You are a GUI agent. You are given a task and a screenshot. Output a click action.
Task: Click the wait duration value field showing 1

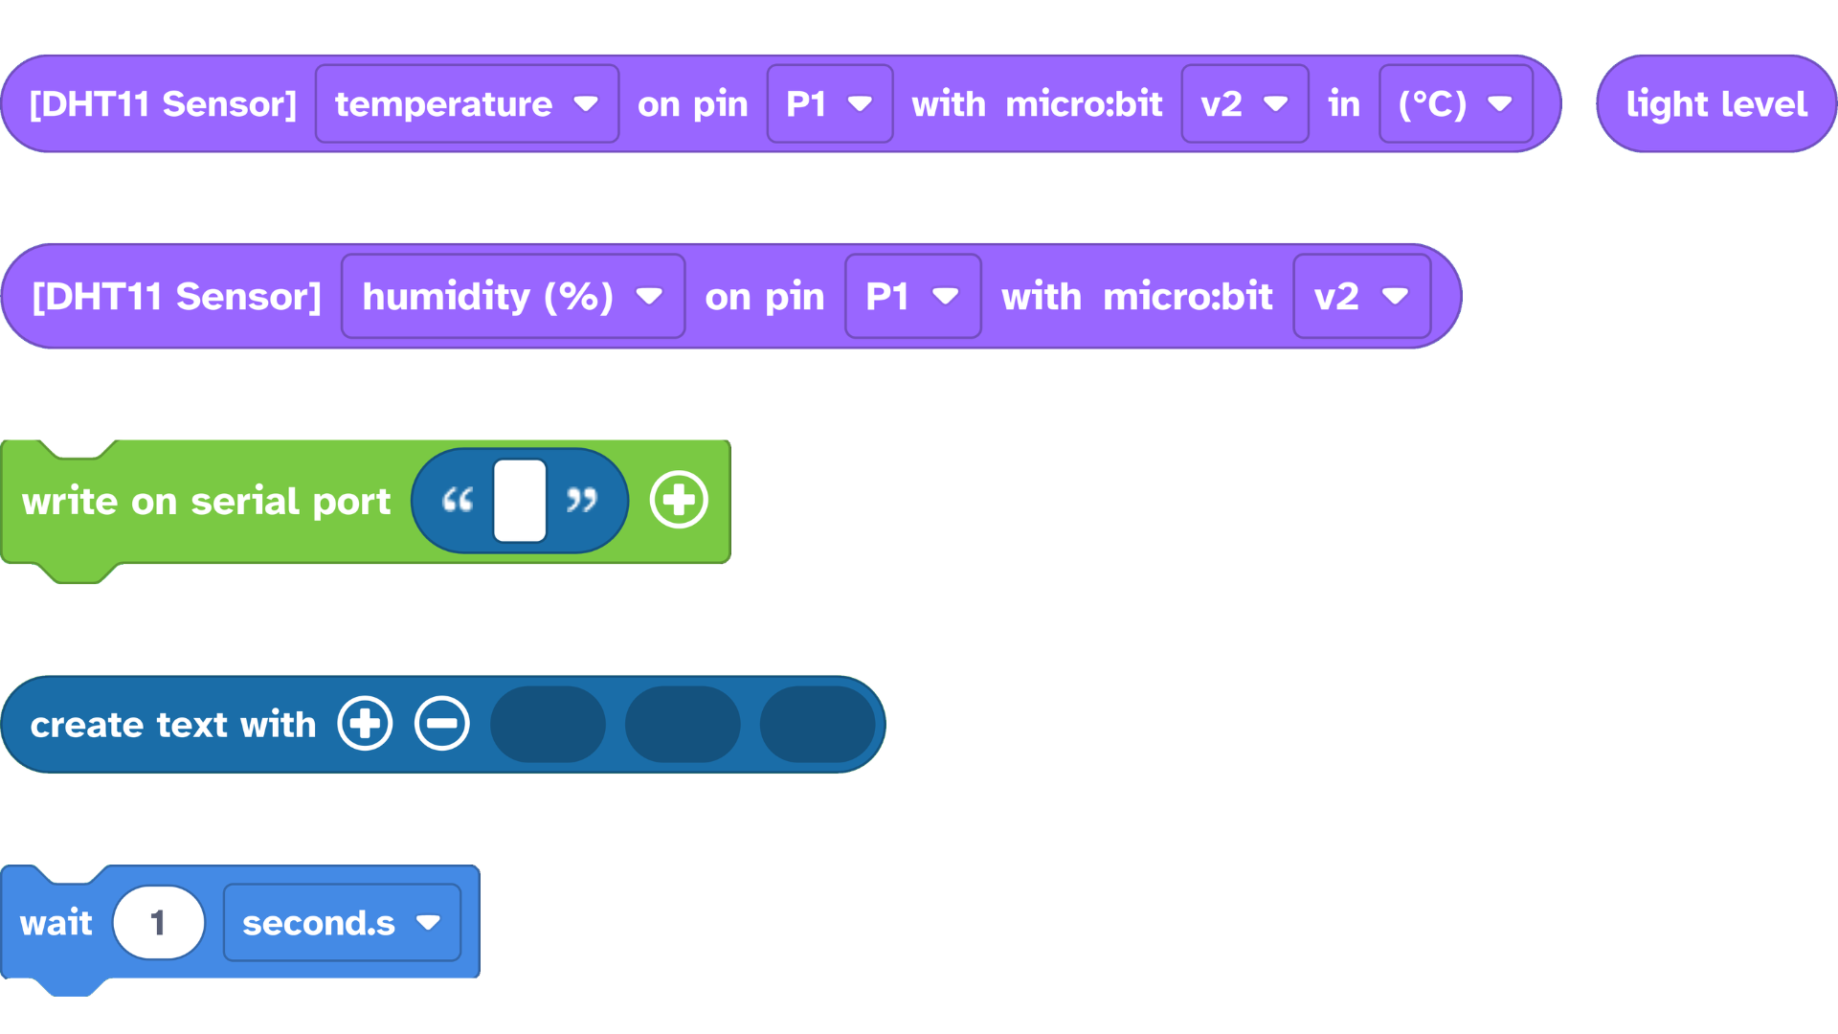[x=158, y=923]
